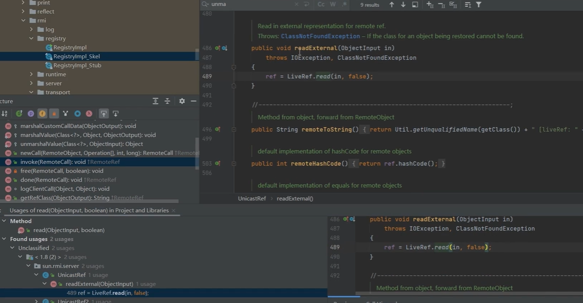Toggle Show Fields in the structure toolbar
This screenshot has width=583, height=303.
42,114
